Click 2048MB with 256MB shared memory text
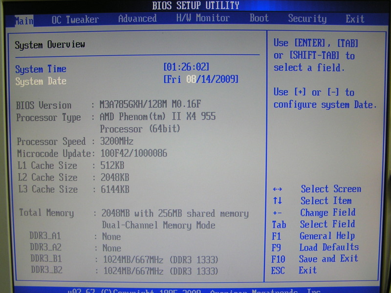This screenshot has width=391, height=293. (x=175, y=213)
